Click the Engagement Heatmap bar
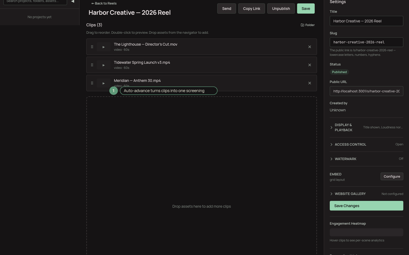Image resolution: width=409 pixels, height=255 pixels. [x=366, y=232]
